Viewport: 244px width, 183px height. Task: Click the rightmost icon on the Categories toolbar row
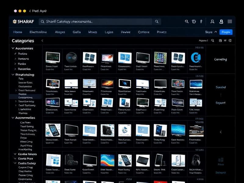[x=230, y=41]
